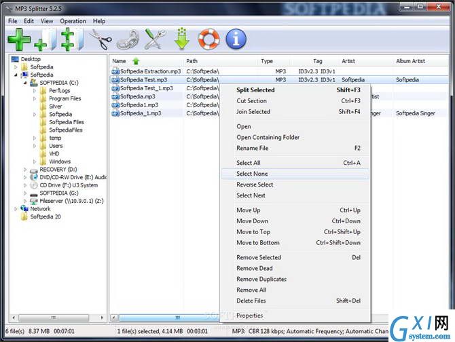Click the SOFTPEDIA (C:) drive icon

tap(34, 83)
